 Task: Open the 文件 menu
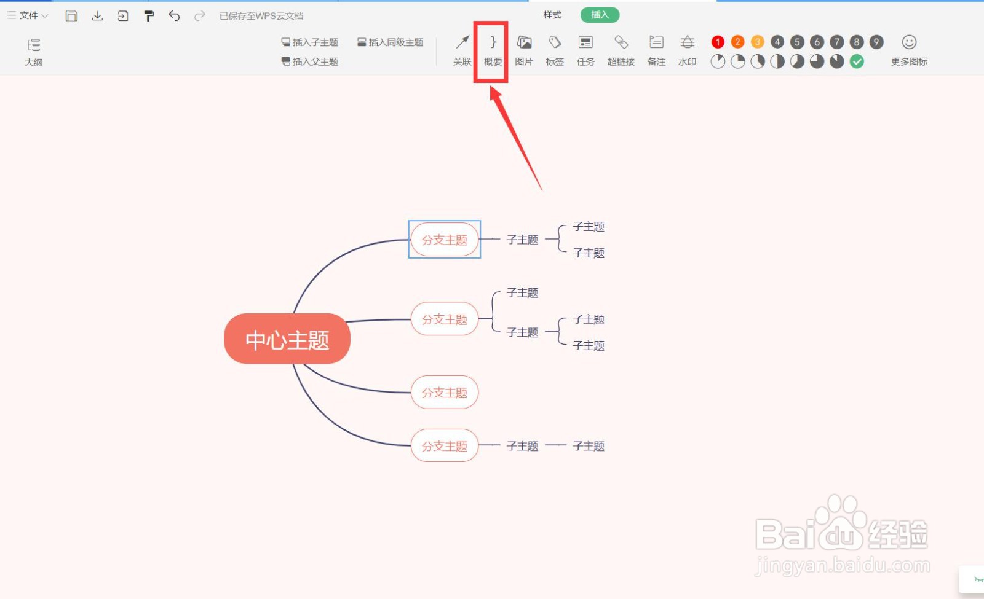click(28, 15)
